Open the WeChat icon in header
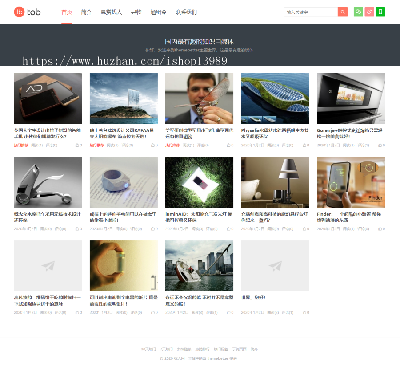The width and height of the screenshot is (400, 374). click(358, 12)
